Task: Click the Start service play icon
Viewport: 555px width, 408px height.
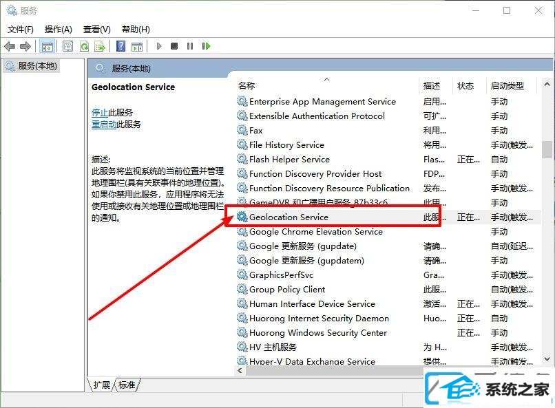Action: pos(158,46)
